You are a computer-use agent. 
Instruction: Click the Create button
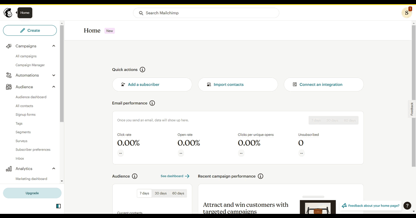click(x=30, y=30)
